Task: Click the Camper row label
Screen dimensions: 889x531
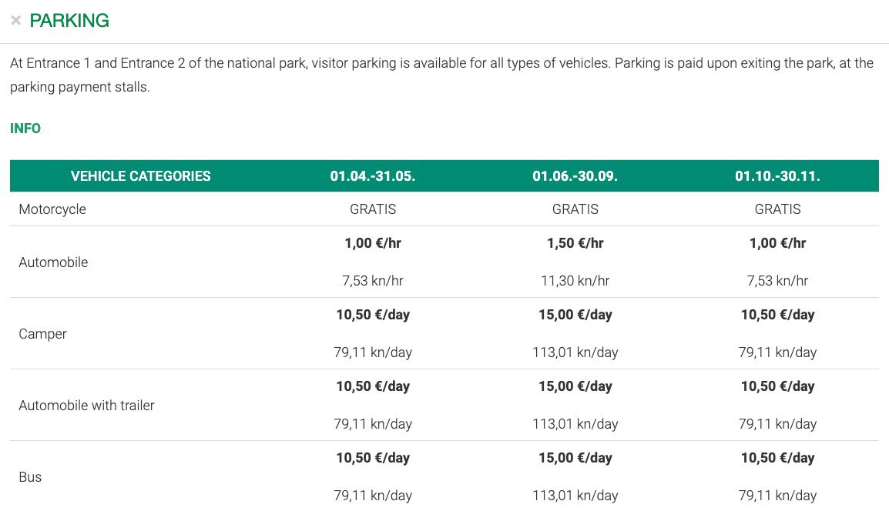Action: [x=42, y=333]
